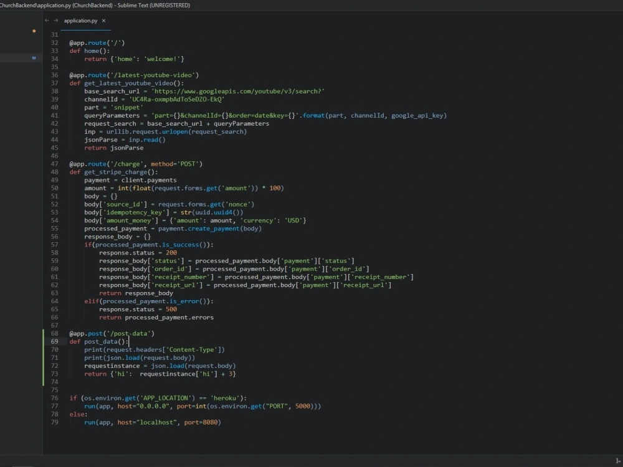The width and height of the screenshot is (623, 467).
Task: Click the '/post-data' string on line 68
Action: (x=129, y=334)
